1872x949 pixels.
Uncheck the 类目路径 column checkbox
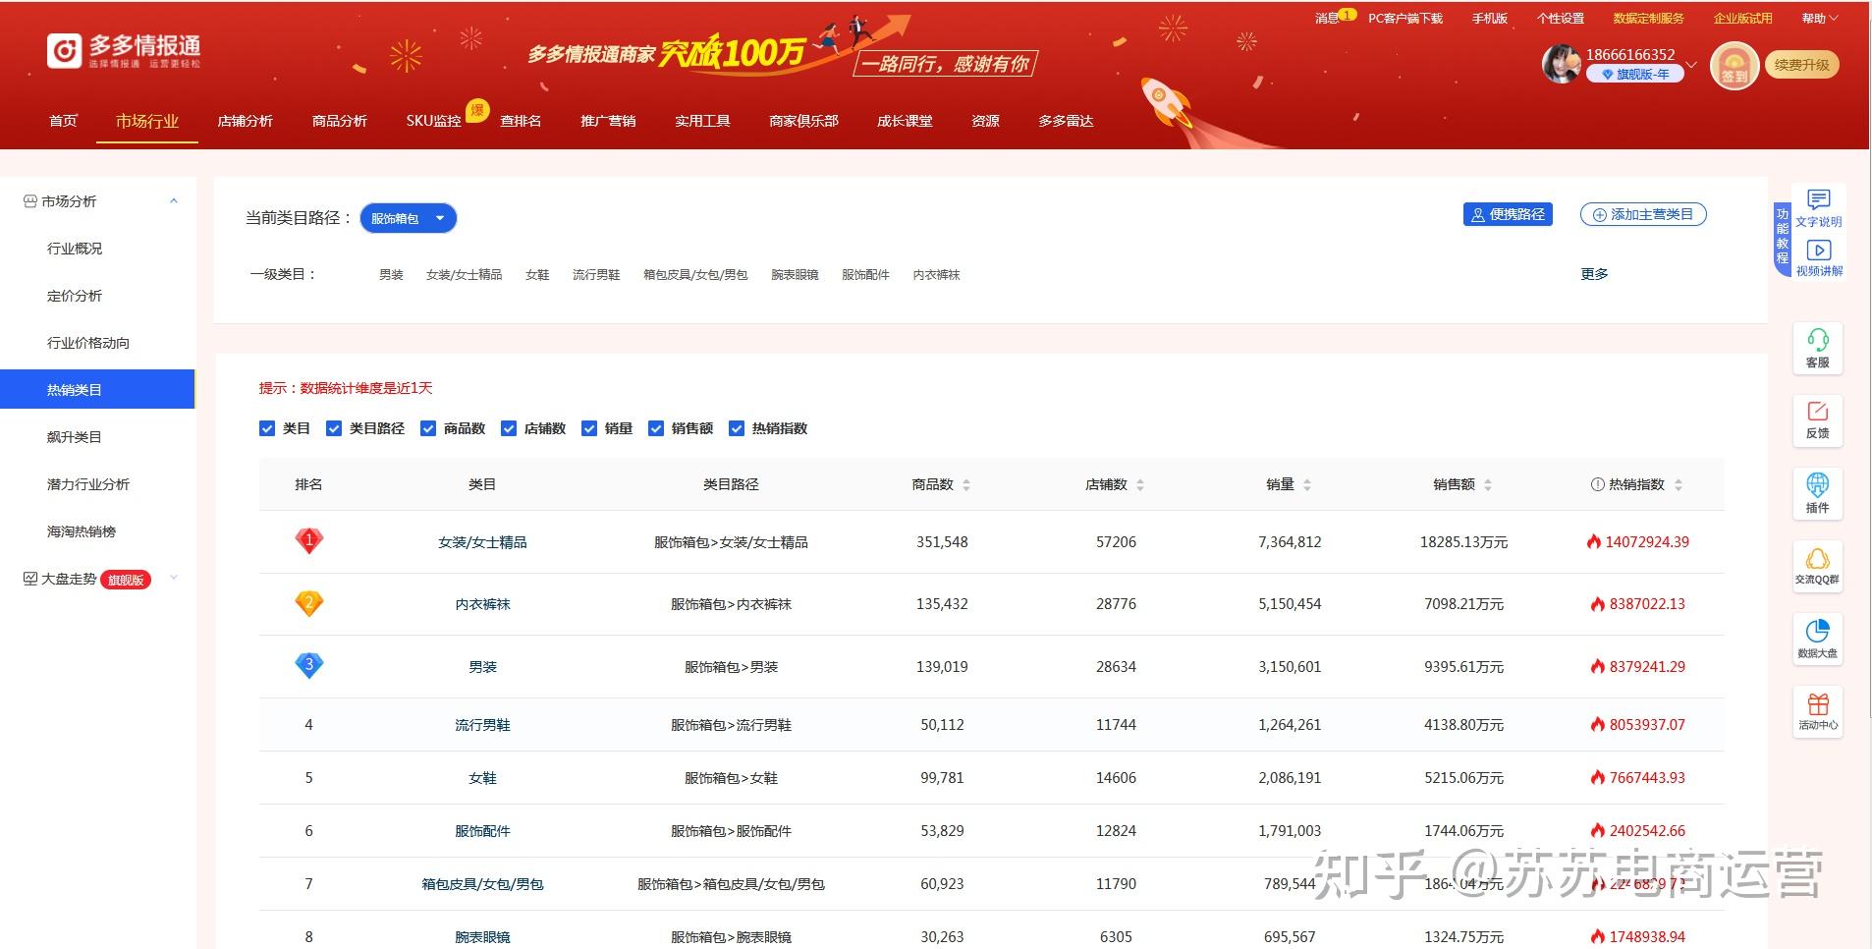click(x=334, y=428)
